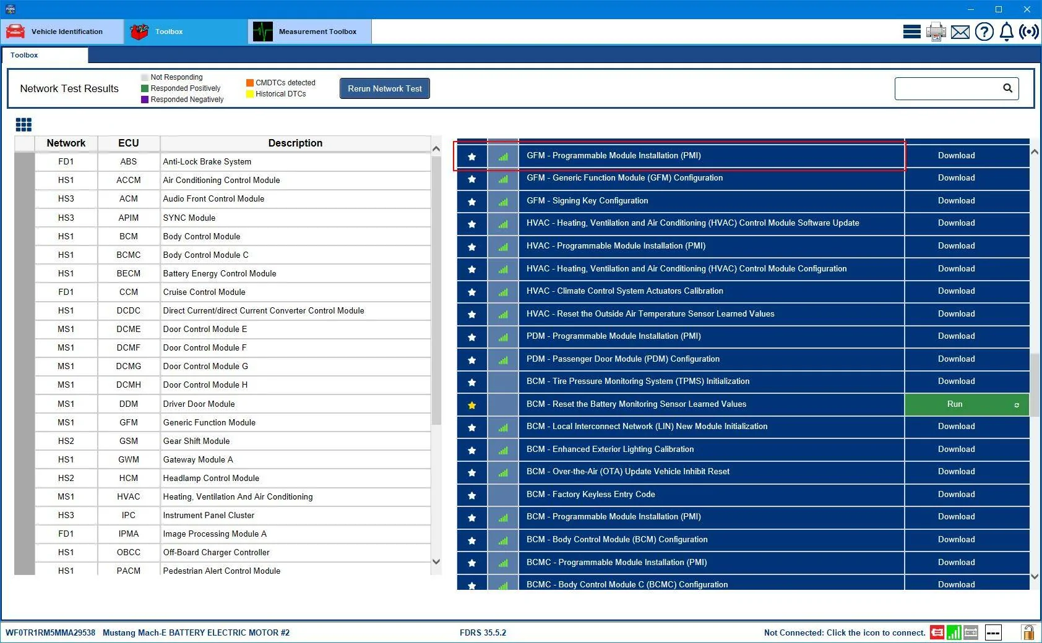Image resolution: width=1042 pixels, height=643 pixels.
Task: Open the Measurement Toolbox tab
Action: (x=309, y=32)
